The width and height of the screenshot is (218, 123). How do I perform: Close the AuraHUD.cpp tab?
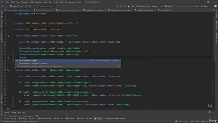(173, 10)
